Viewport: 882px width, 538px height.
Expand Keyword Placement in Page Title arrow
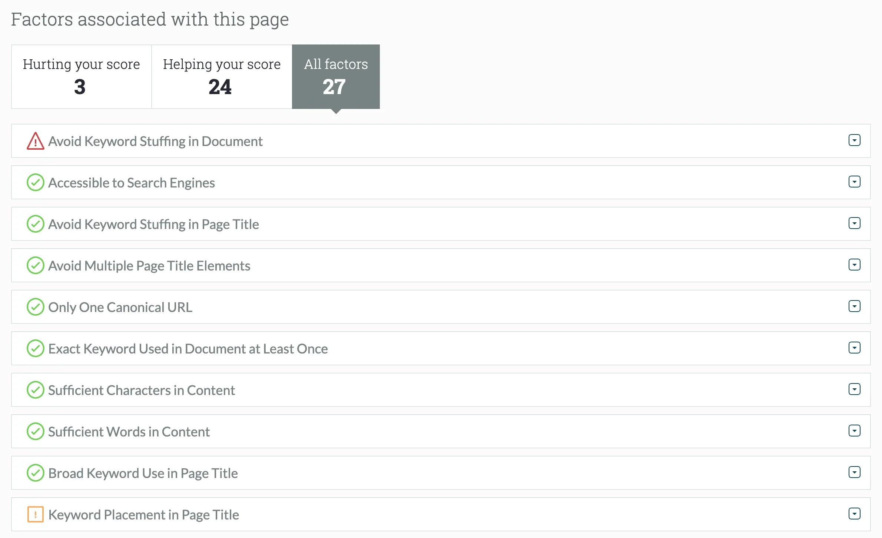pos(855,514)
